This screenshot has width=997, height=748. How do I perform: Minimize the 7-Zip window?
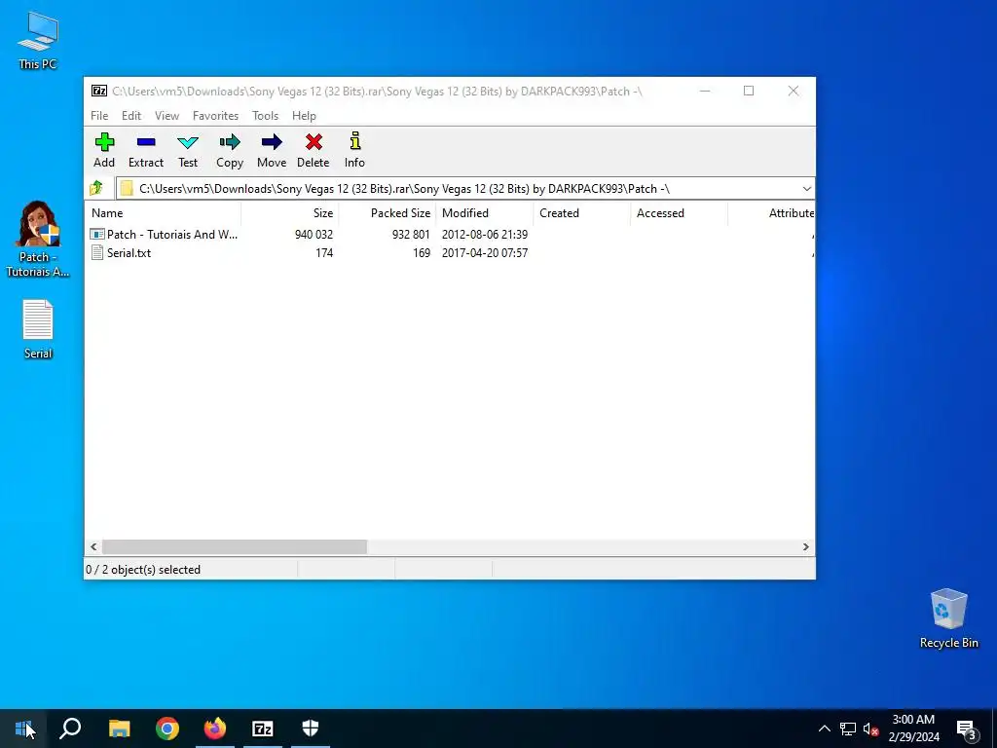tap(705, 91)
